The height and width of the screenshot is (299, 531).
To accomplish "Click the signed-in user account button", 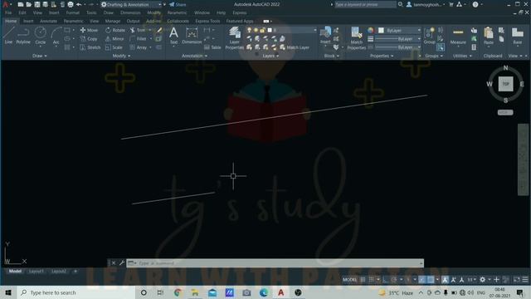I will pos(426,4).
